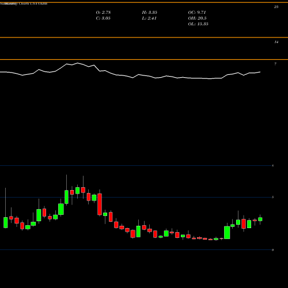Click the chart title text in the top-left corner
Viewport: 288px width, 288px height.
(x=24, y=3)
